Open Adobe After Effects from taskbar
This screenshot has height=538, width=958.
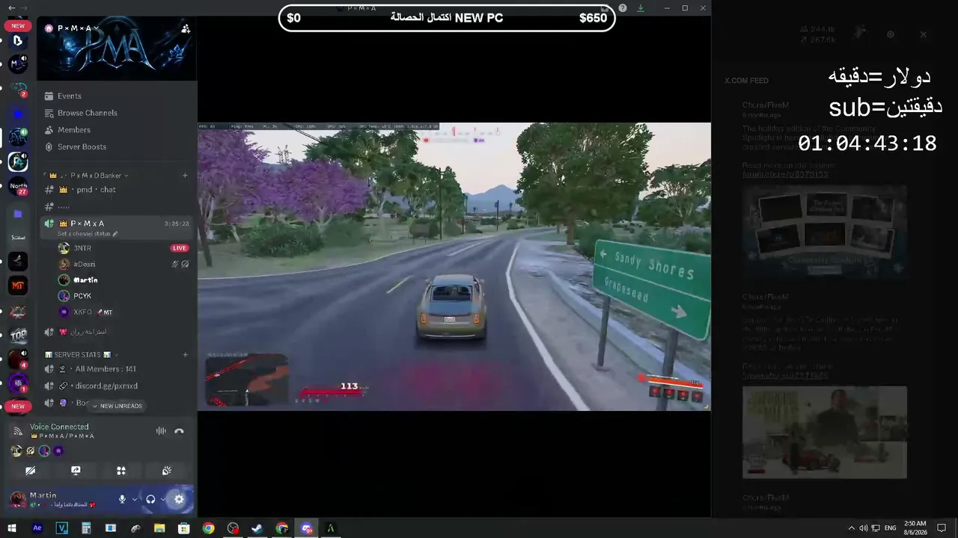point(37,528)
